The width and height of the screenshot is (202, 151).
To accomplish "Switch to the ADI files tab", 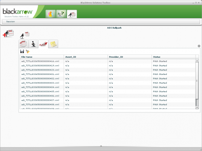I will click(23, 44).
